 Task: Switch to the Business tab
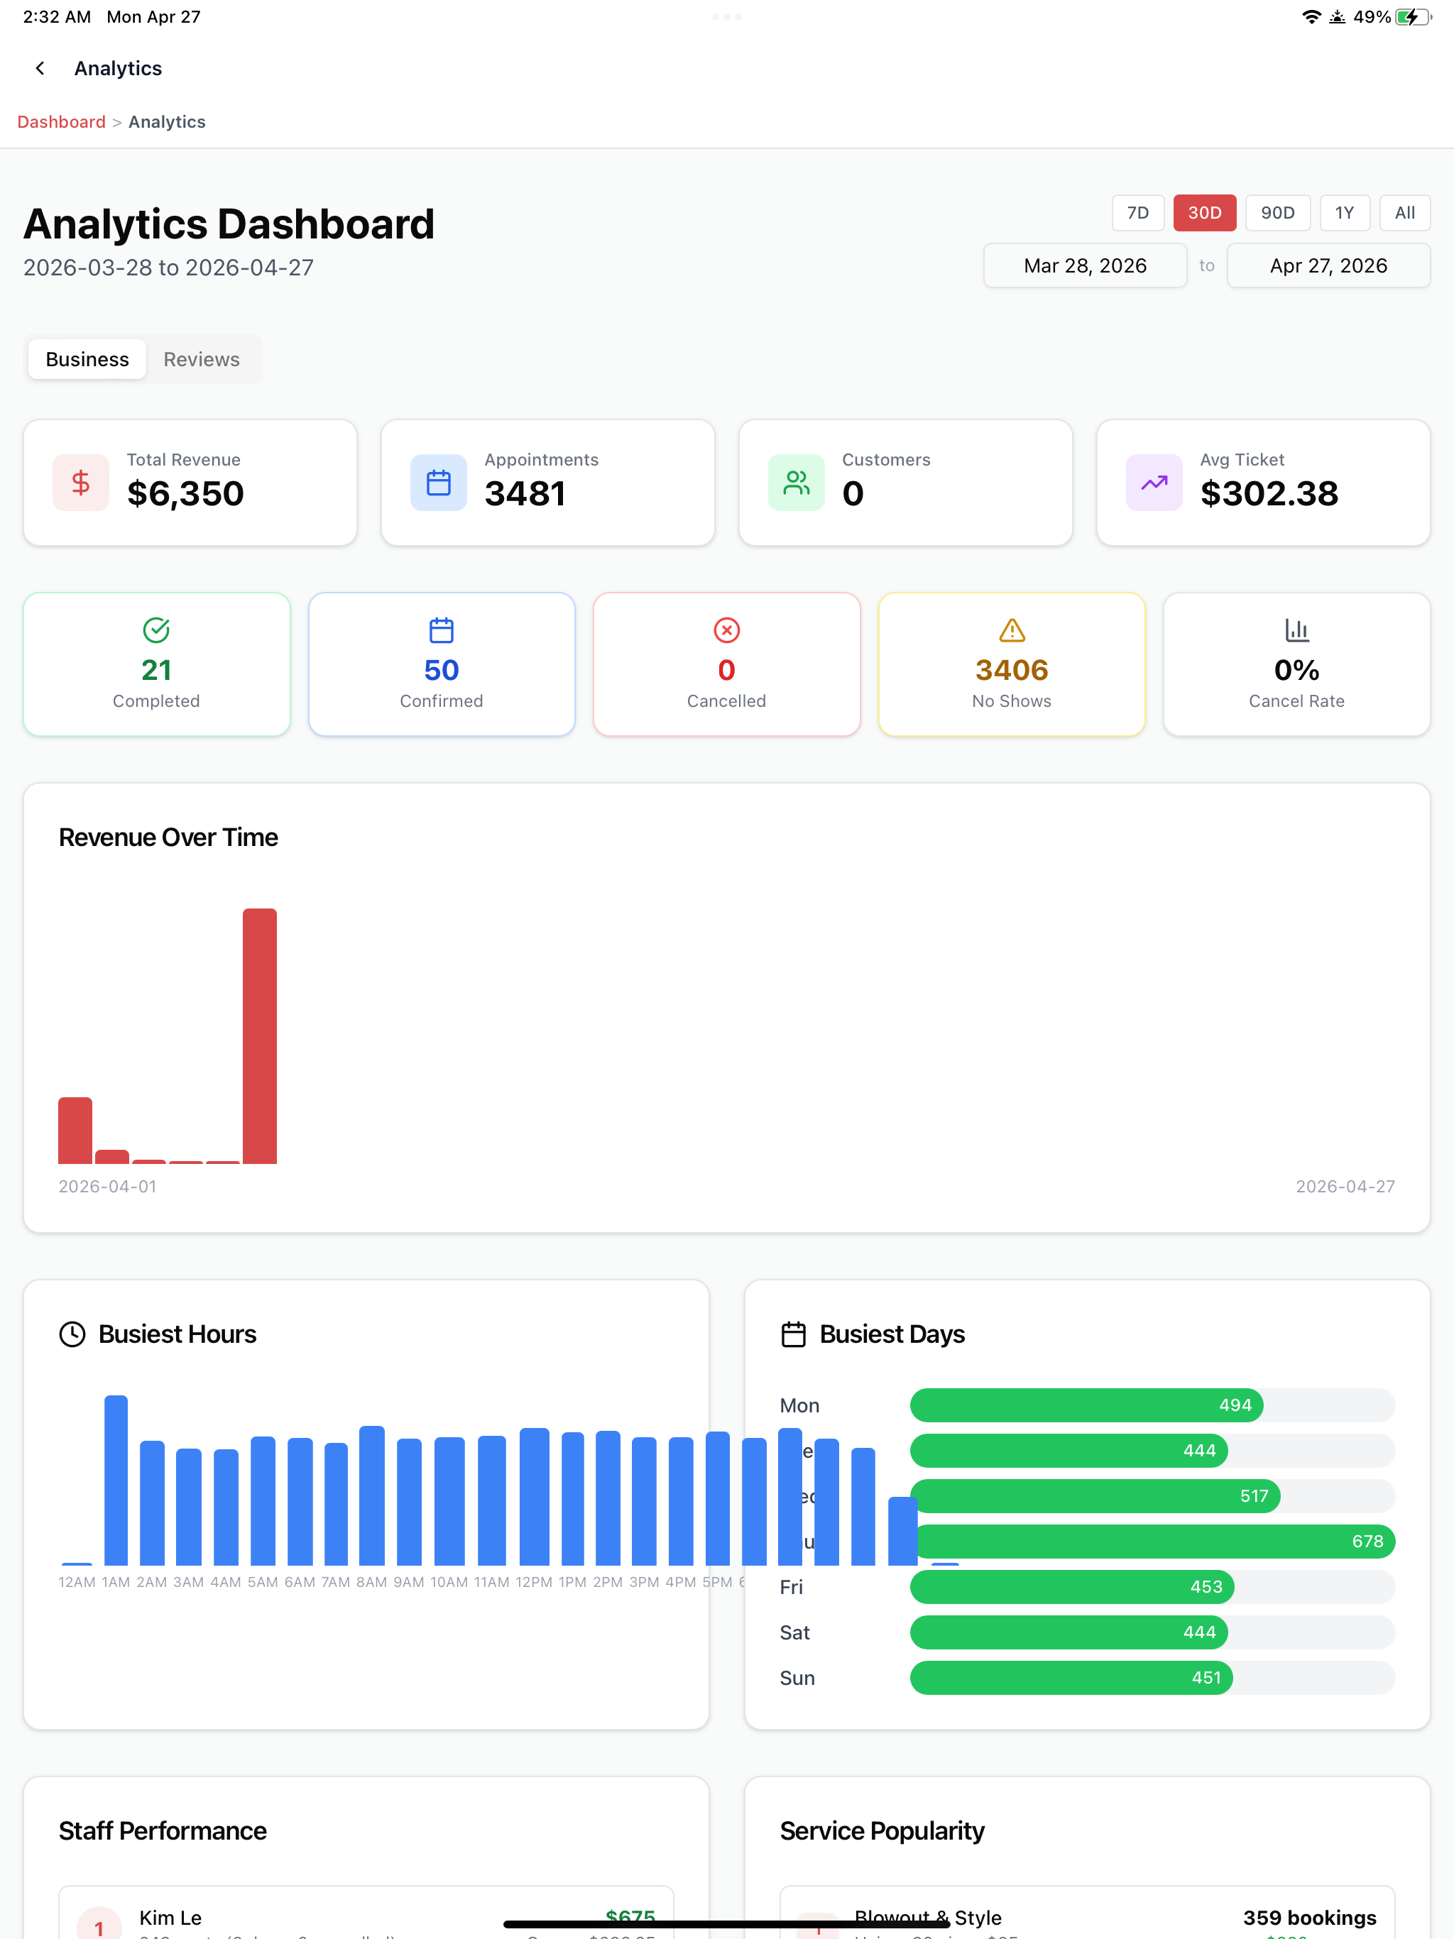tap(87, 359)
